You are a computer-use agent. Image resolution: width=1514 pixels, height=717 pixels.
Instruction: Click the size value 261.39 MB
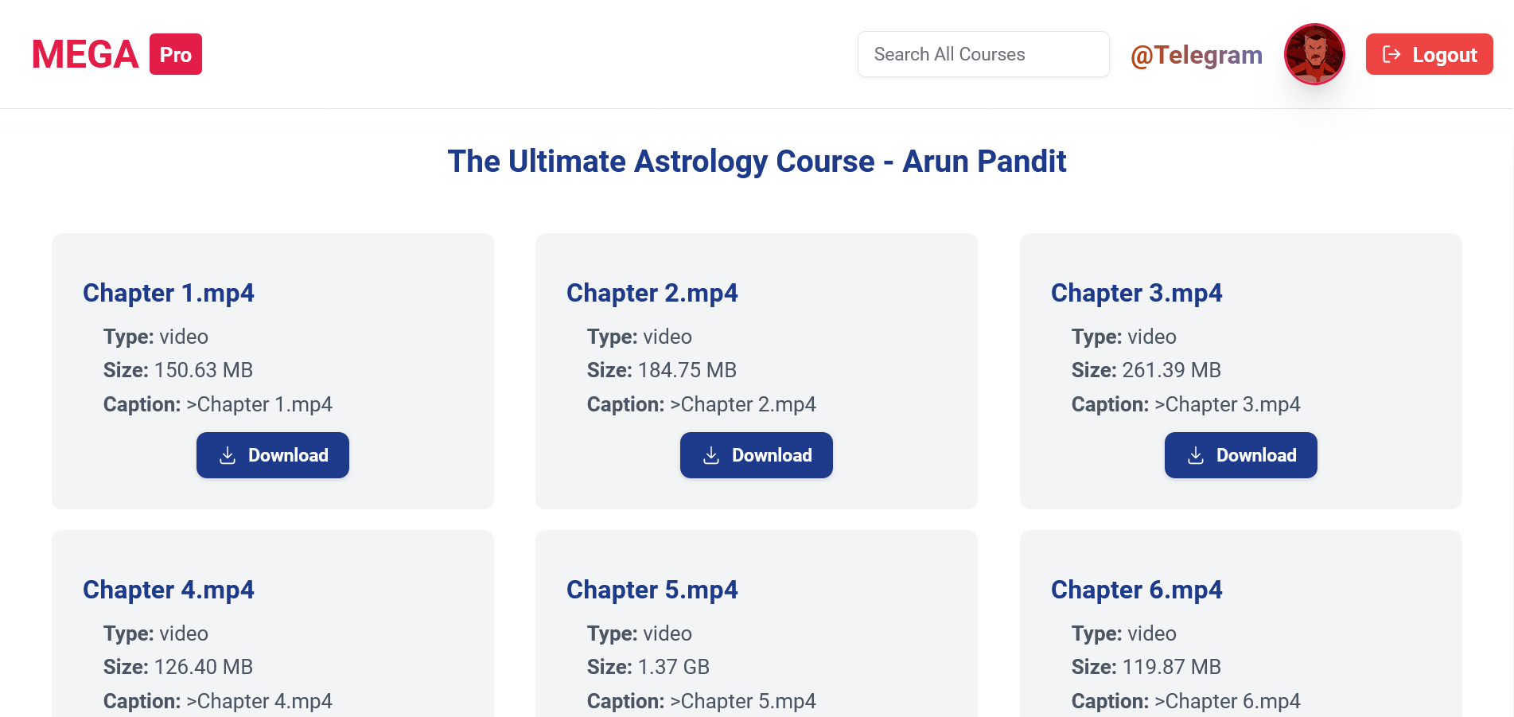(x=1172, y=370)
